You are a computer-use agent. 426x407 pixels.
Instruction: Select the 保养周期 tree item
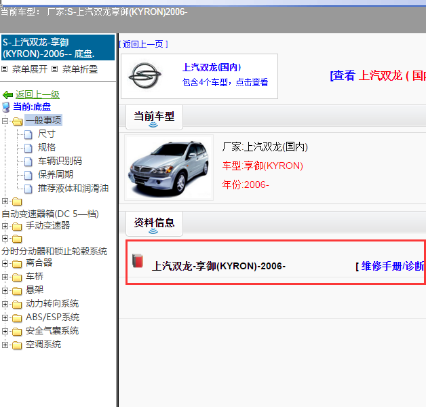[56, 175]
